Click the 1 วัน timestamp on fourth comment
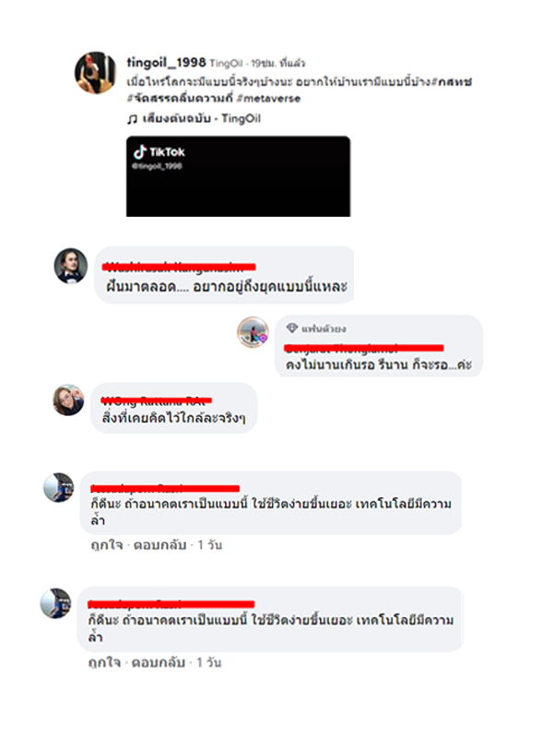This screenshot has height=738, width=553. [x=210, y=545]
